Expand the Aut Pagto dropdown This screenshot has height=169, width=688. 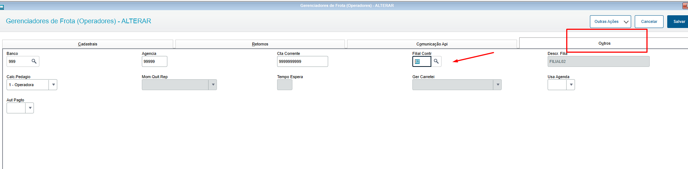pos(30,108)
